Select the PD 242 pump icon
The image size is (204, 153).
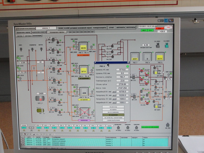58,42
